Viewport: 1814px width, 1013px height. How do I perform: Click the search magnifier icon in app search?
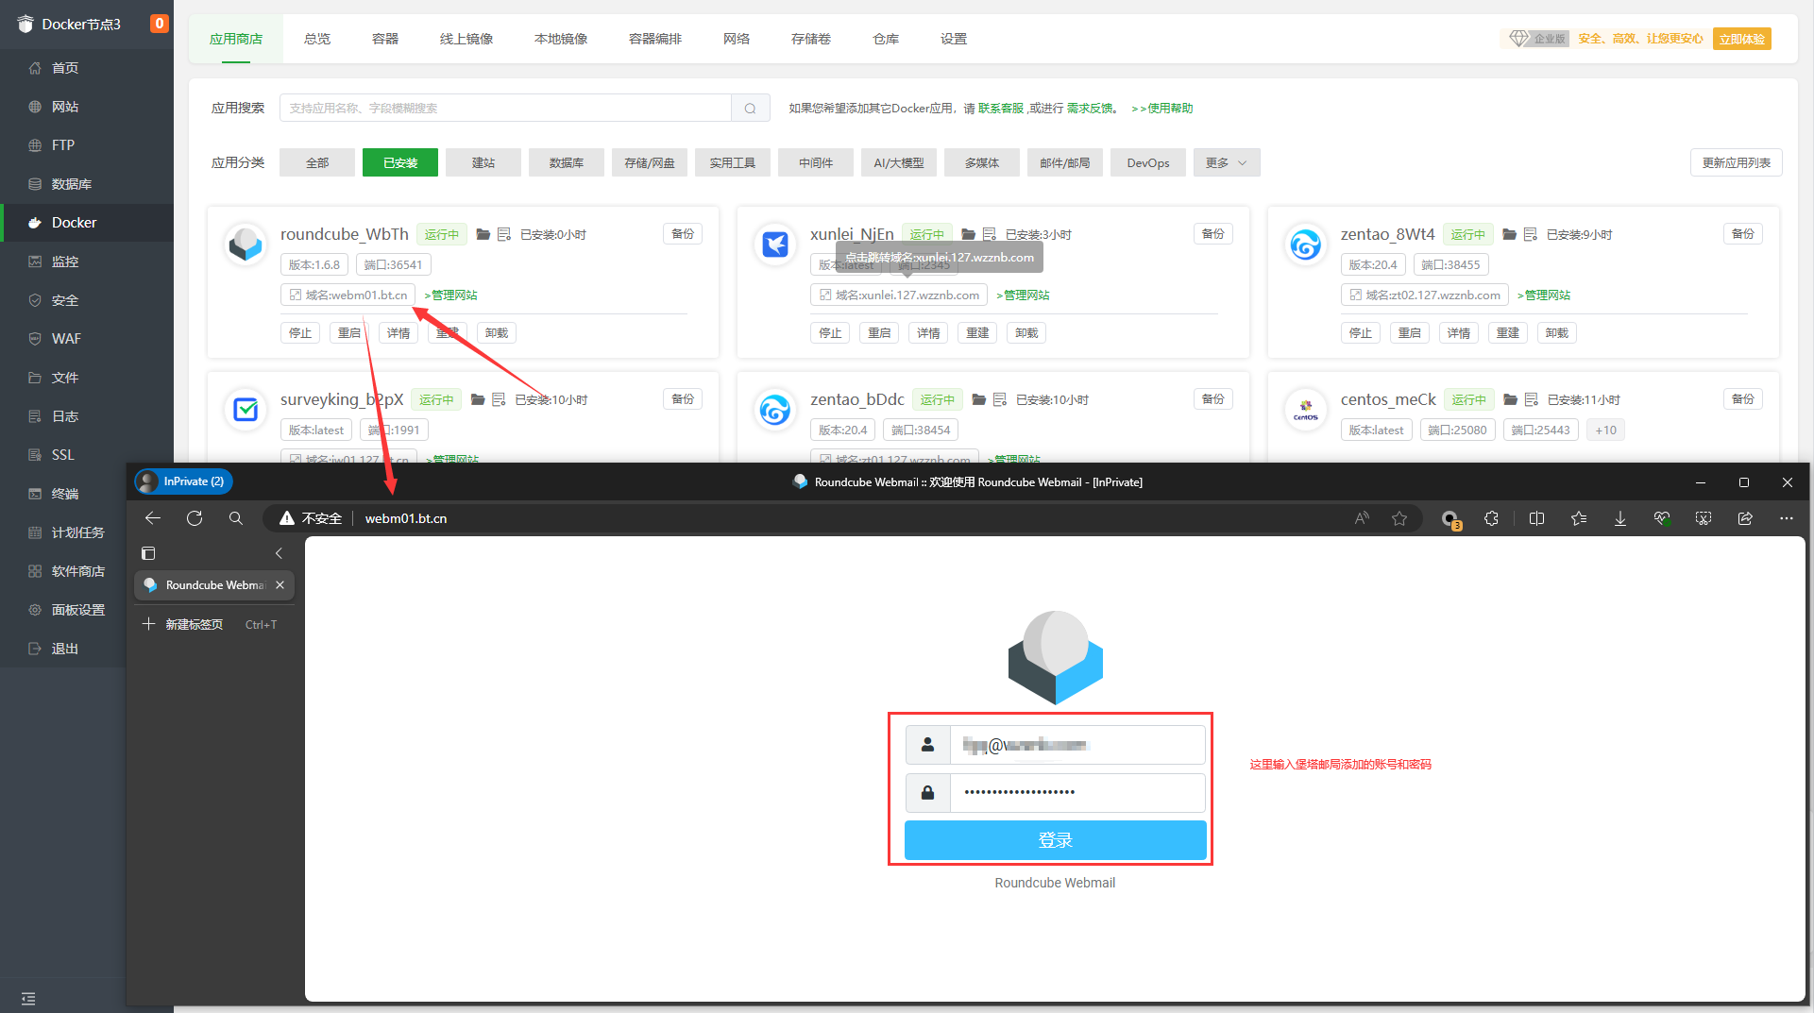click(x=751, y=109)
